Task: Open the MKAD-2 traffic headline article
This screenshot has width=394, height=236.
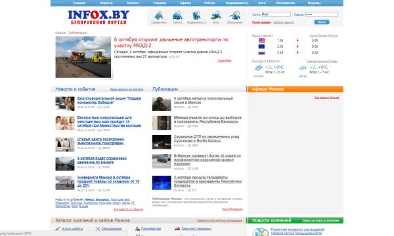Action: pos(171,43)
